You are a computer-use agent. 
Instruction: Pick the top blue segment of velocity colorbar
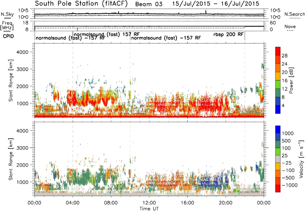click(278, 129)
